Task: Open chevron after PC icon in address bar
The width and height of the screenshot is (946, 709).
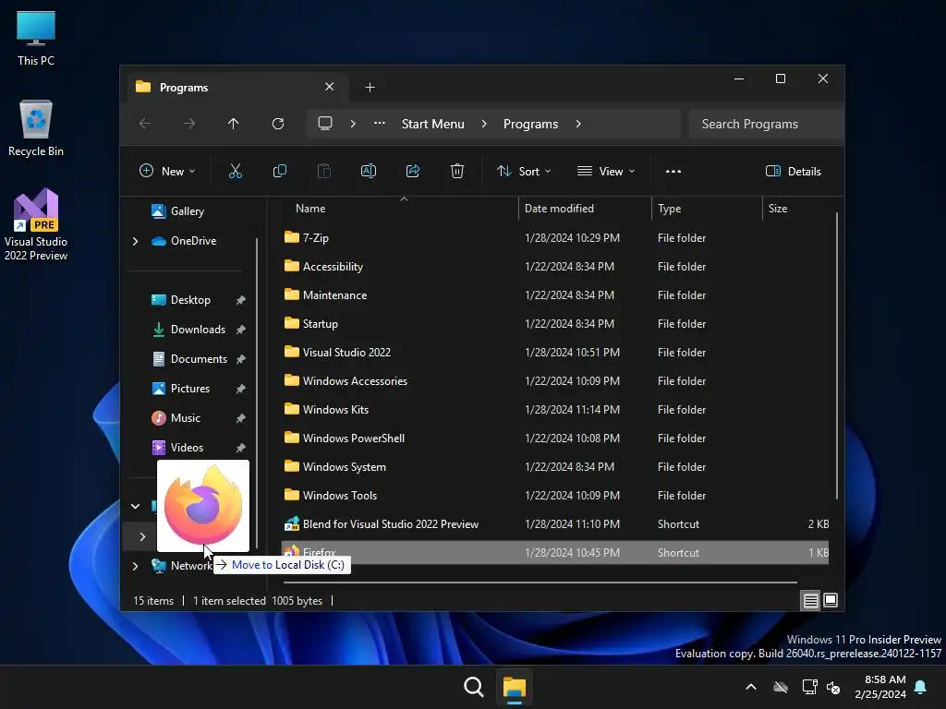Action: [x=353, y=124]
